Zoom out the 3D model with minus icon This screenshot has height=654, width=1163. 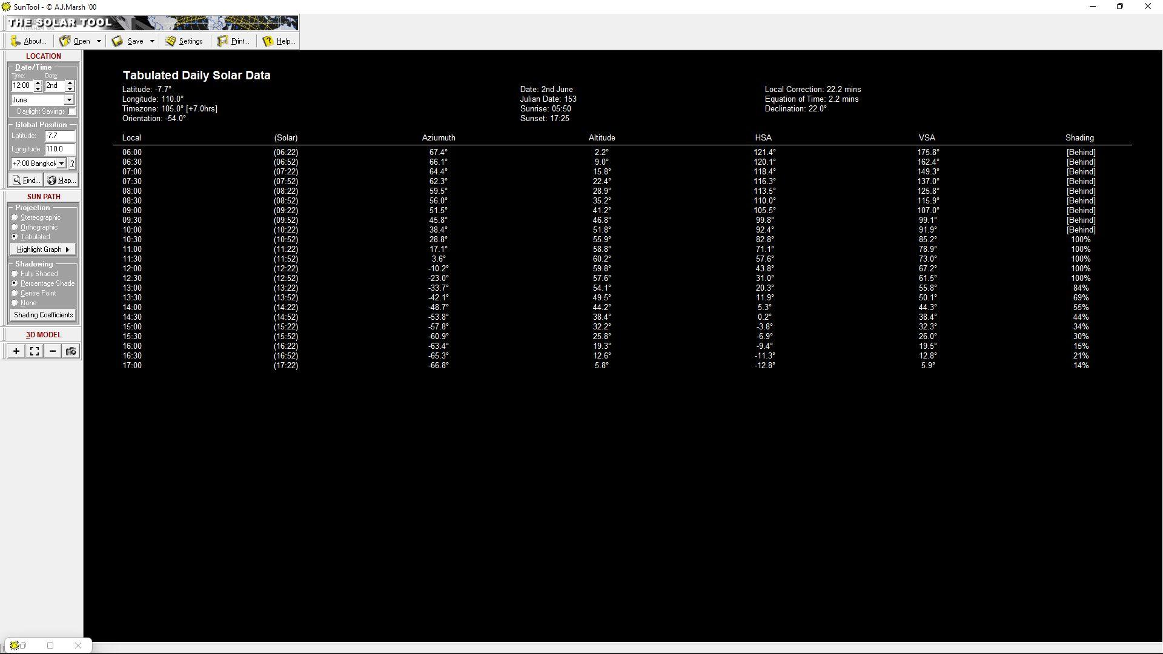tap(53, 351)
